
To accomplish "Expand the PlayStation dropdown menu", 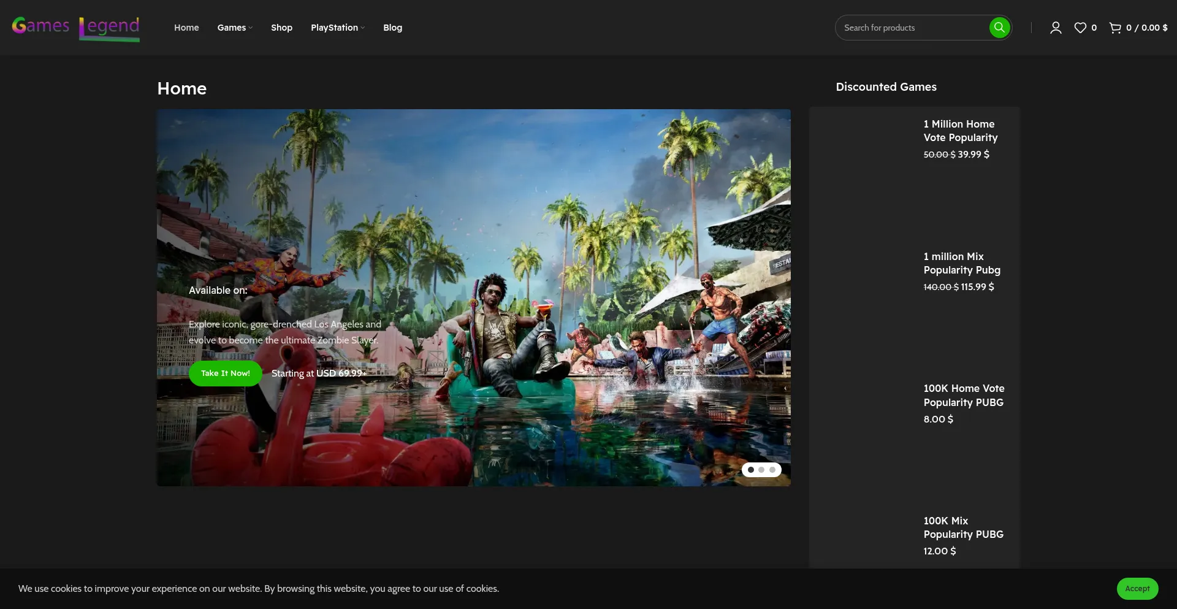I will pyautogui.click(x=338, y=28).
